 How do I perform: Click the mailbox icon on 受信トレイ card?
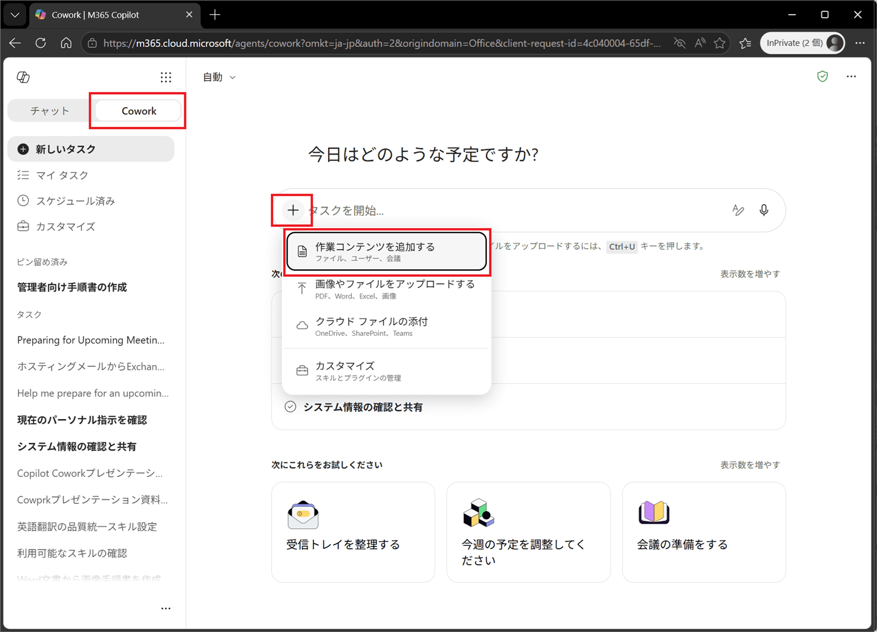tap(303, 514)
